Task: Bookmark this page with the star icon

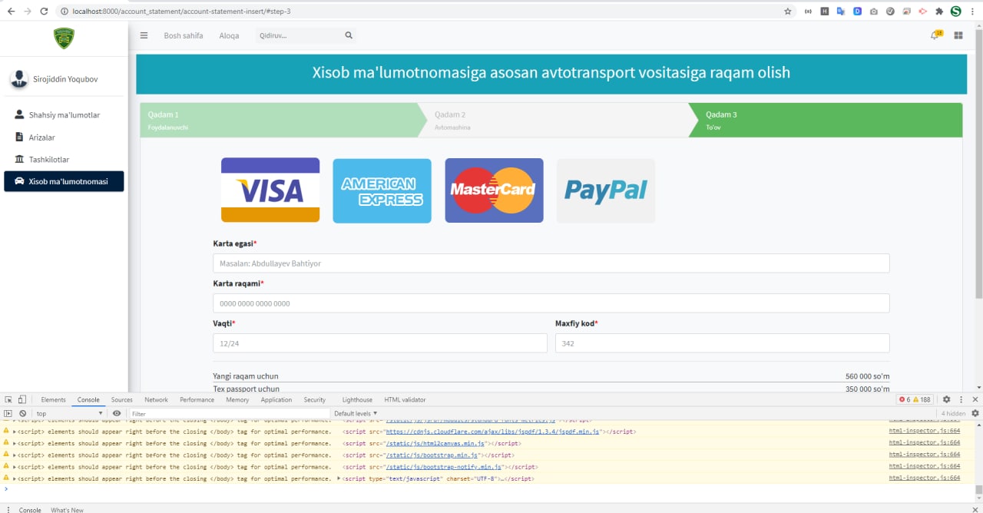Action: (x=788, y=12)
